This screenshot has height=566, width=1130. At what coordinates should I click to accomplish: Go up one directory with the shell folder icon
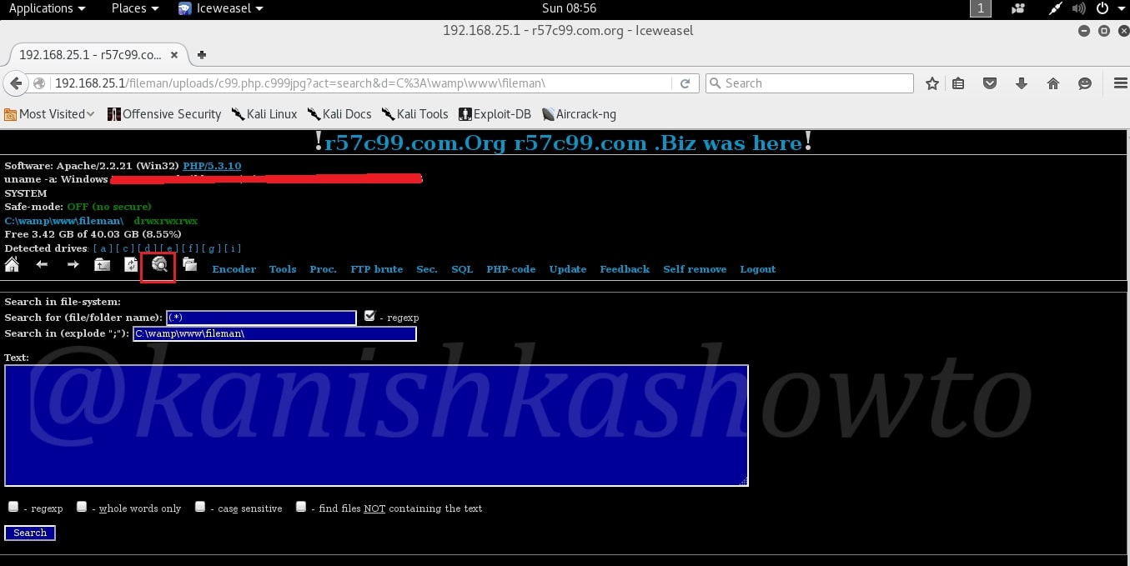(x=102, y=265)
